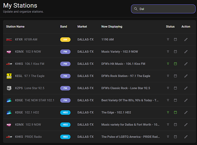Click broadcast signal icon for PRIDE Radio
Viewport: 197px width, 145px height.
pyautogui.click(x=168, y=137)
